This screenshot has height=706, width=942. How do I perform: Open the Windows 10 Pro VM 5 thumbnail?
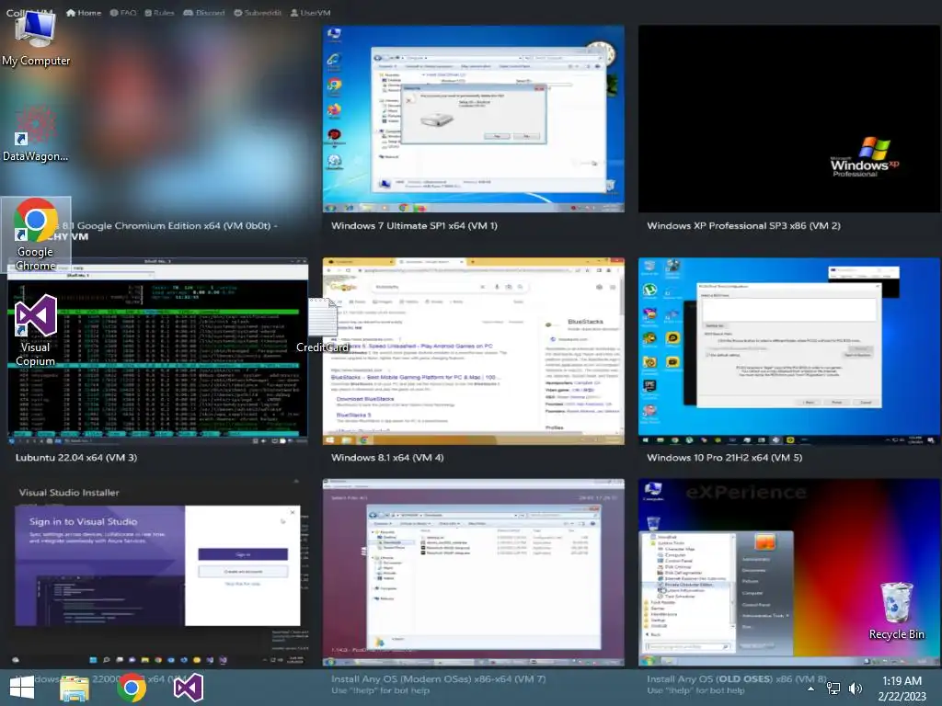788,351
